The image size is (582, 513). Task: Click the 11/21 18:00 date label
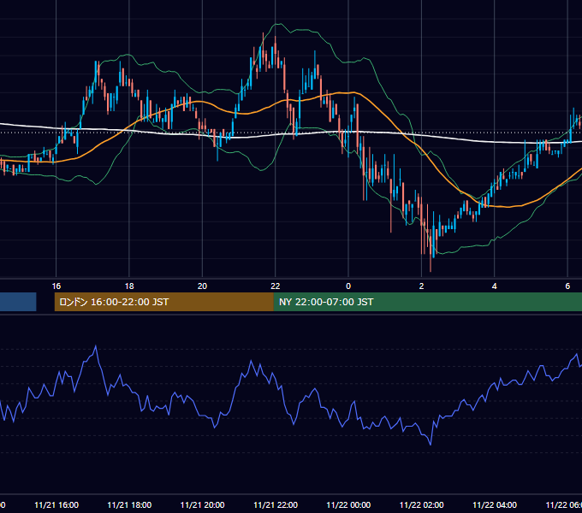click(x=129, y=504)
